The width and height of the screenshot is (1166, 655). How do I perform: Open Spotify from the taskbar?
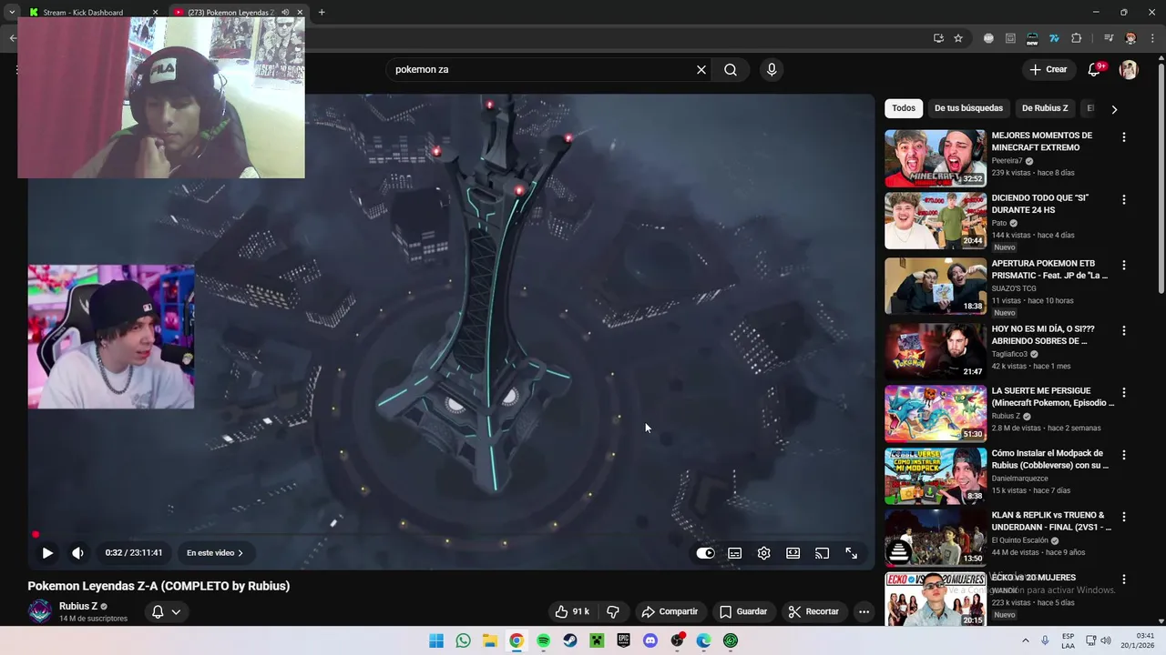pos(543,640)
